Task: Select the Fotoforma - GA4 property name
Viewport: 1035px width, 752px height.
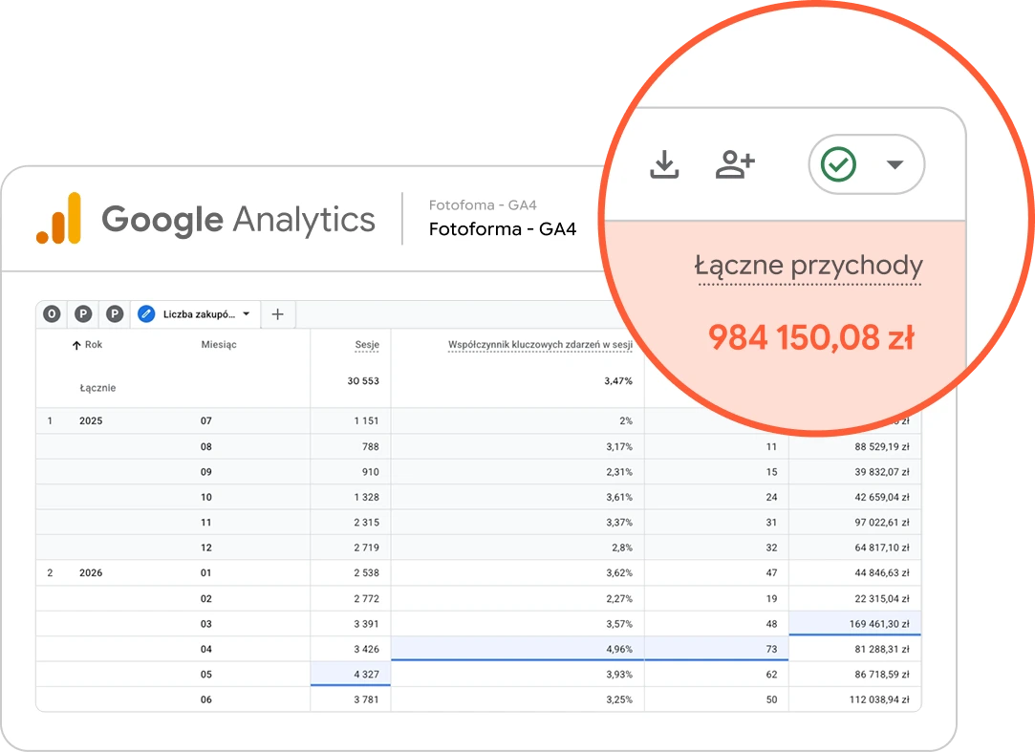Action: 503,229
